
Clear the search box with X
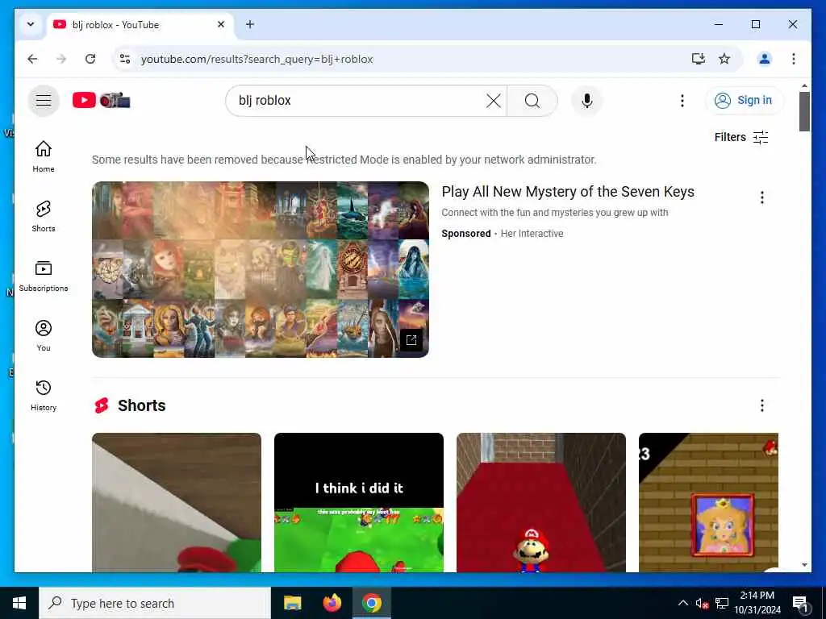pyautogui.click(x=493, y=101)
